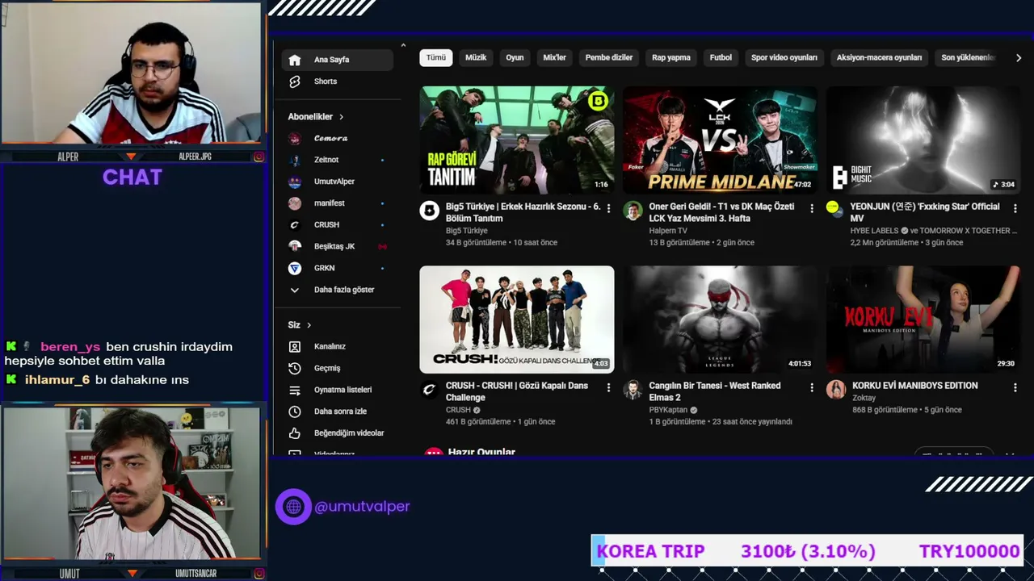Expand the Abonelikler section chevron
1034x581 pixels.
coord(341,117)
